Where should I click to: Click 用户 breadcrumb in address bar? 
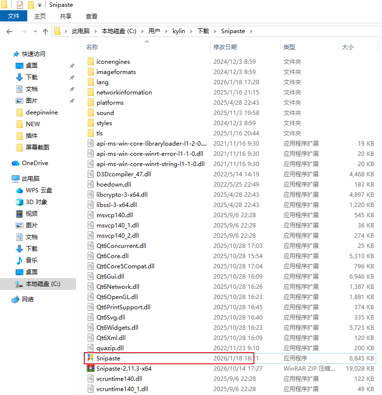pos(154,31)
